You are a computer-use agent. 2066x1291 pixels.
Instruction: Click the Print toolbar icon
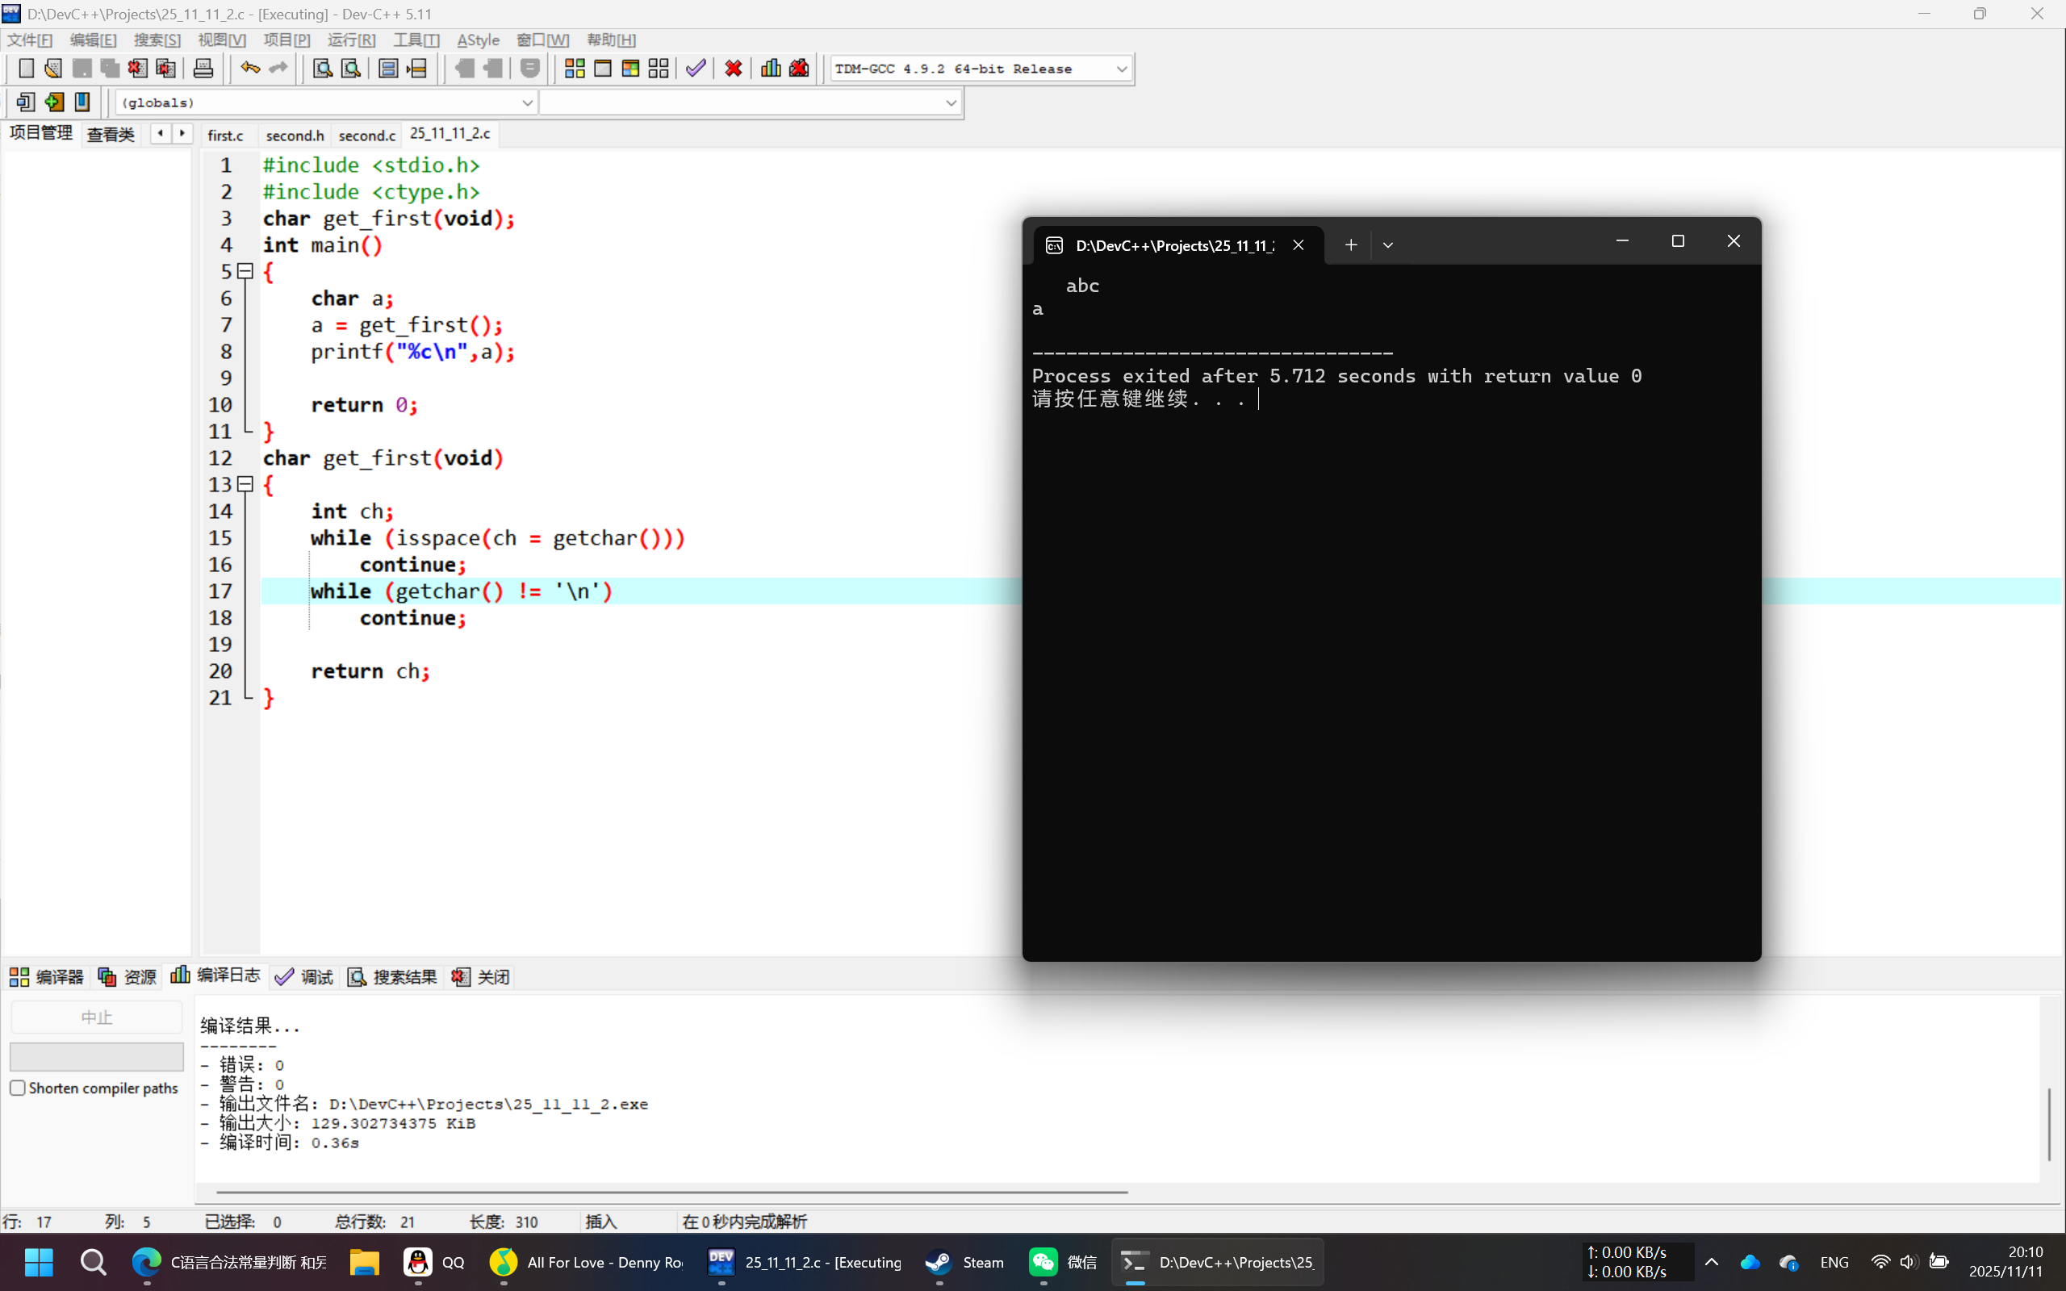coord(203,69)
